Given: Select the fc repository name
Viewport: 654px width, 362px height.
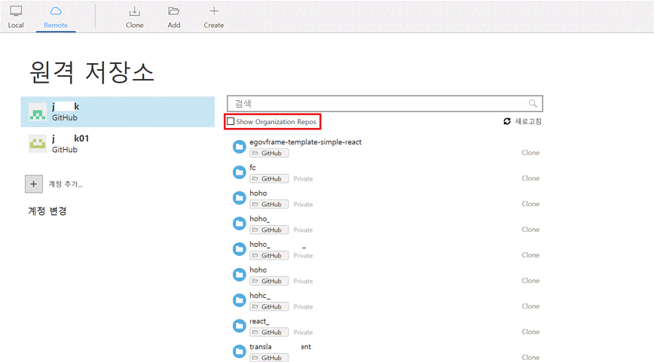Looking at the screenshot, I should click(x=252, y=168).
